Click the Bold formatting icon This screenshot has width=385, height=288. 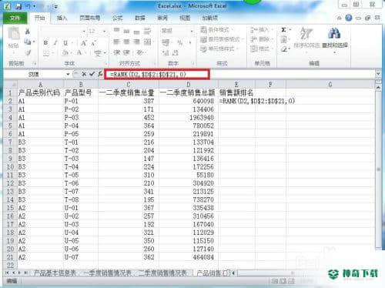tap(45, 43)
